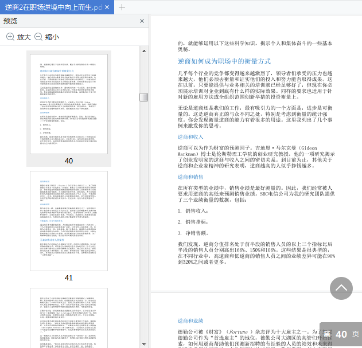This screenshot has height=348, width=362.
Task: Click the 逆商和销售 subheading
Action: pyautogui.click(x=190, y=177)
